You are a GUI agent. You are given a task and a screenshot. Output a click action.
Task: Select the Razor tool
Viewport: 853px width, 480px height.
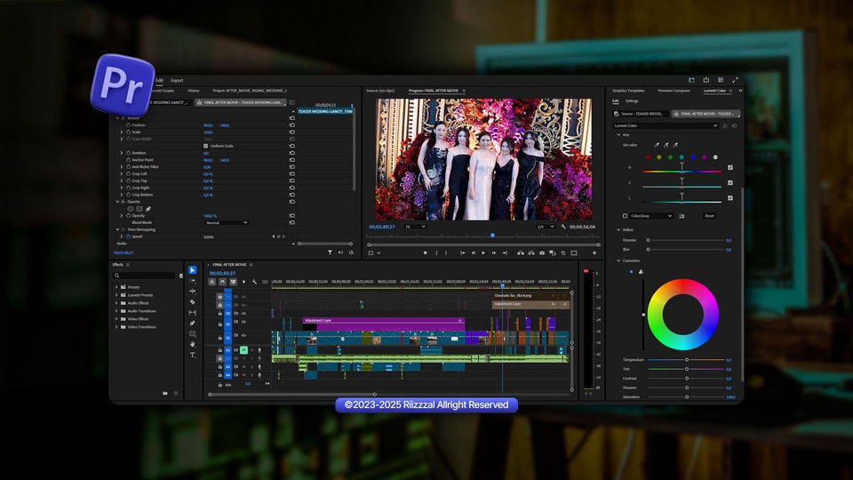pos(193,301)
